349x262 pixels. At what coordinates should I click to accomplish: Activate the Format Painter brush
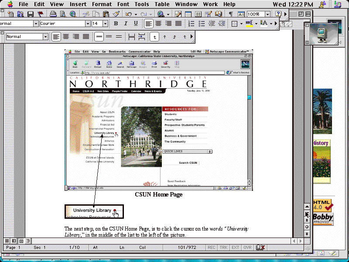(116, 14)
